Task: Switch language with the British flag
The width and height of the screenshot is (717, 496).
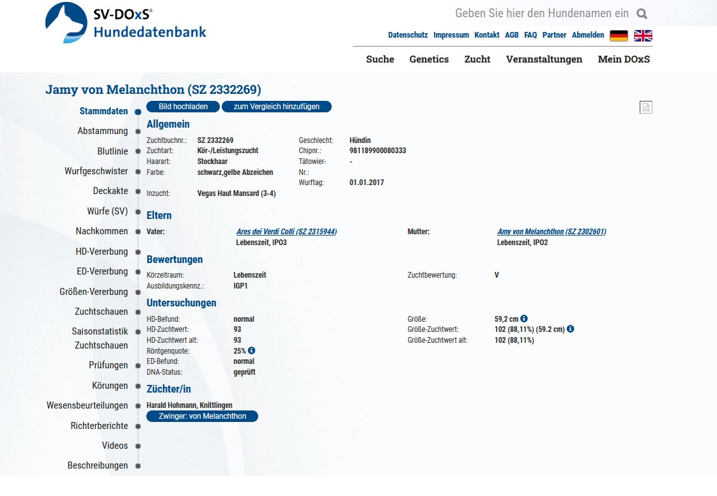Action: [643, 36]
